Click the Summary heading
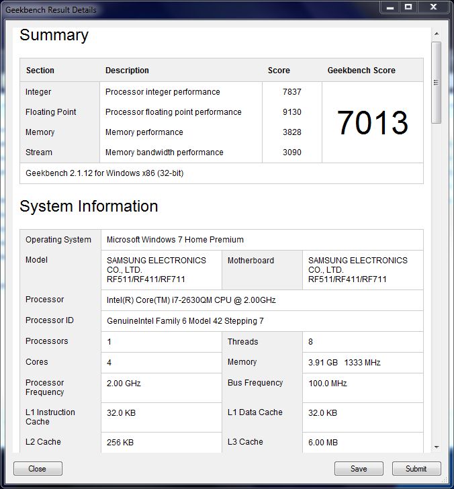The image size is (454, 489). click(54, 35)
